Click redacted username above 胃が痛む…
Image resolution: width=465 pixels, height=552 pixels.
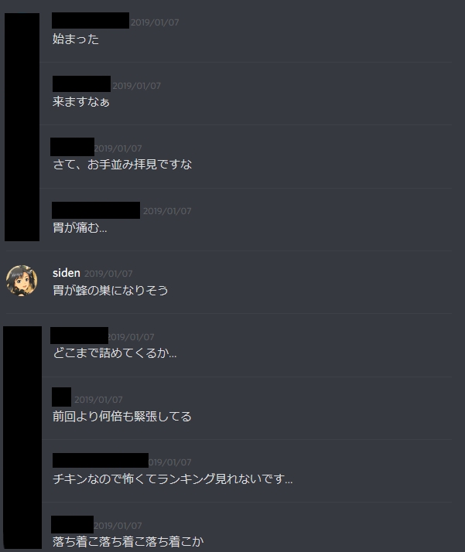point(96,210)
